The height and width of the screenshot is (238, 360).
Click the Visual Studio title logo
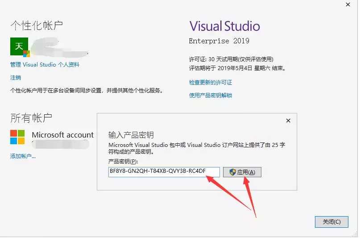(224, 26)
